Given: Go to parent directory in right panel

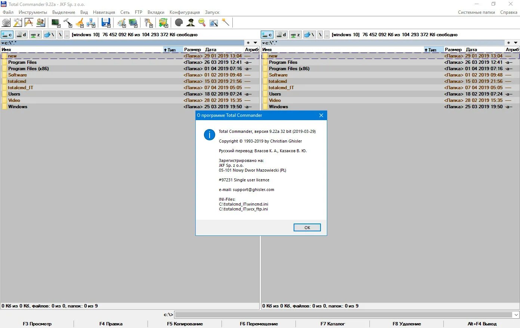Looking at the screenshot, I should [327, 35].
